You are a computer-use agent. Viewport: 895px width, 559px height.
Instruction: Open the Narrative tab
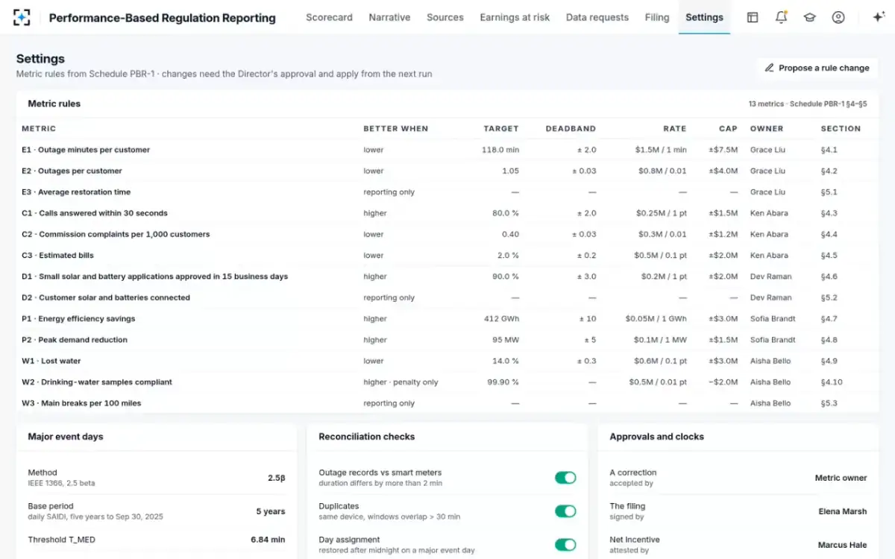[x=389, y=17]
